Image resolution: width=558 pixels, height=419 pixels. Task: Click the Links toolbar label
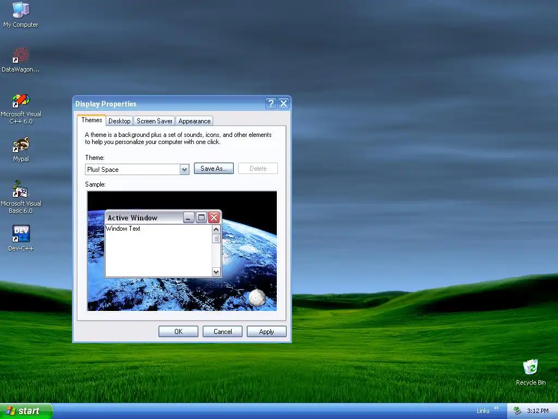(x=483, y=411)
